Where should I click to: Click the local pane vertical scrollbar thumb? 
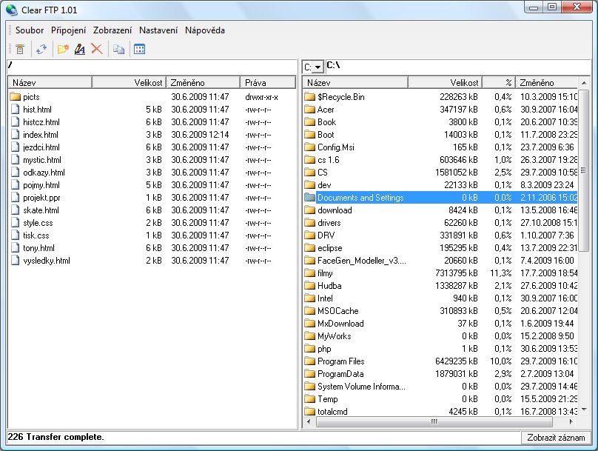584,170
